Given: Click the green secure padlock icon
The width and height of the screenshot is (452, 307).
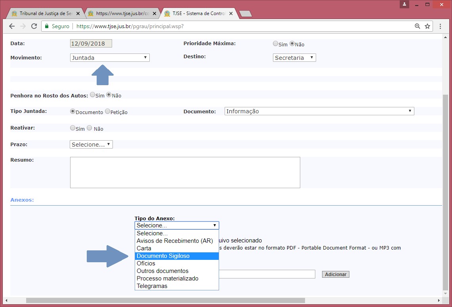Looking at the screenshot, I should (x=46, y=26).
